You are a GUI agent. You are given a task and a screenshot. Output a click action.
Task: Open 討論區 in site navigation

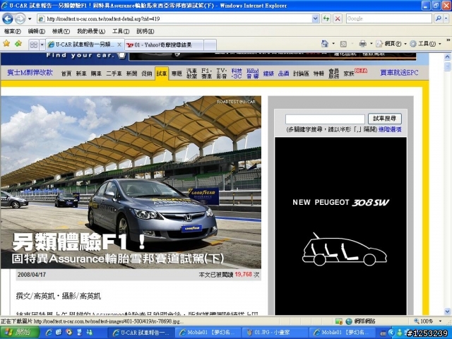(x=301, y=73)
